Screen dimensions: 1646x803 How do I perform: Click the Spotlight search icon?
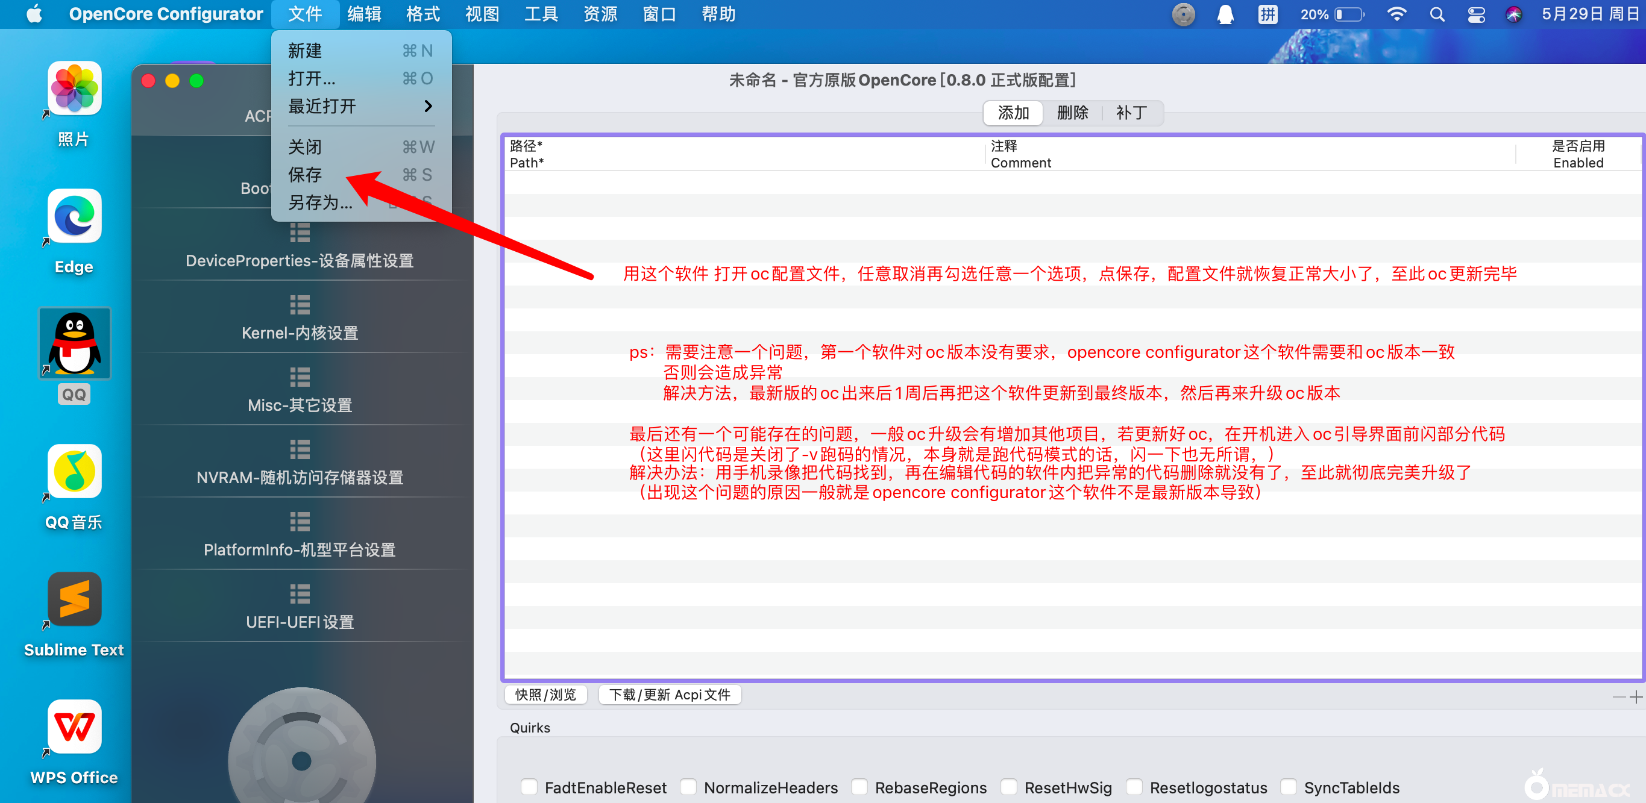[1437, 14]
